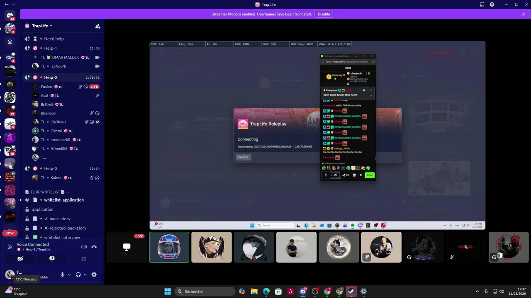Disable Streamer Mode via banner button

click(x=324, y=14)
